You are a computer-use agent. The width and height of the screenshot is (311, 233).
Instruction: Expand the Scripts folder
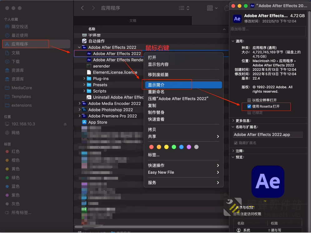(84, 91)
